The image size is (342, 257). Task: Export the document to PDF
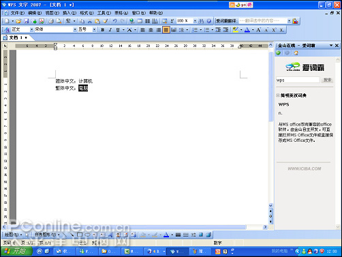coord(42,21)
